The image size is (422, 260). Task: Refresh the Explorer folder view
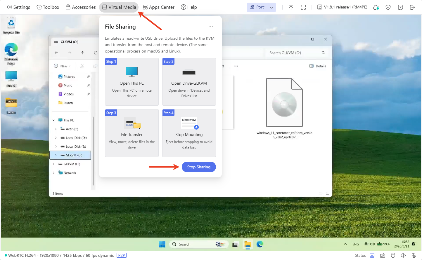[96, 53]
